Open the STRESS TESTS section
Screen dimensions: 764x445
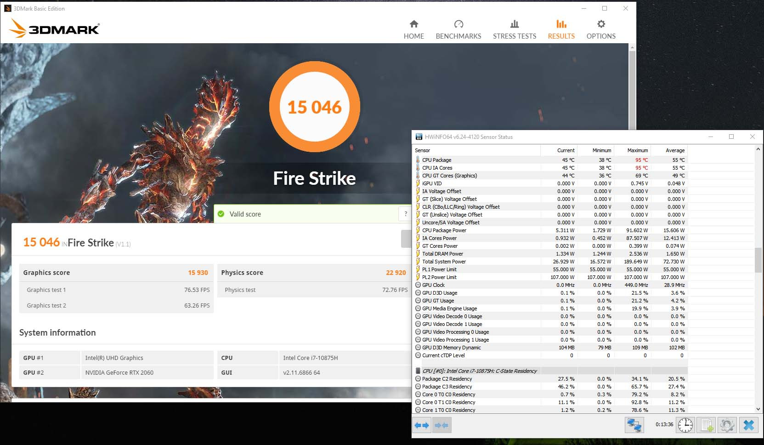[x=515, y=29]
